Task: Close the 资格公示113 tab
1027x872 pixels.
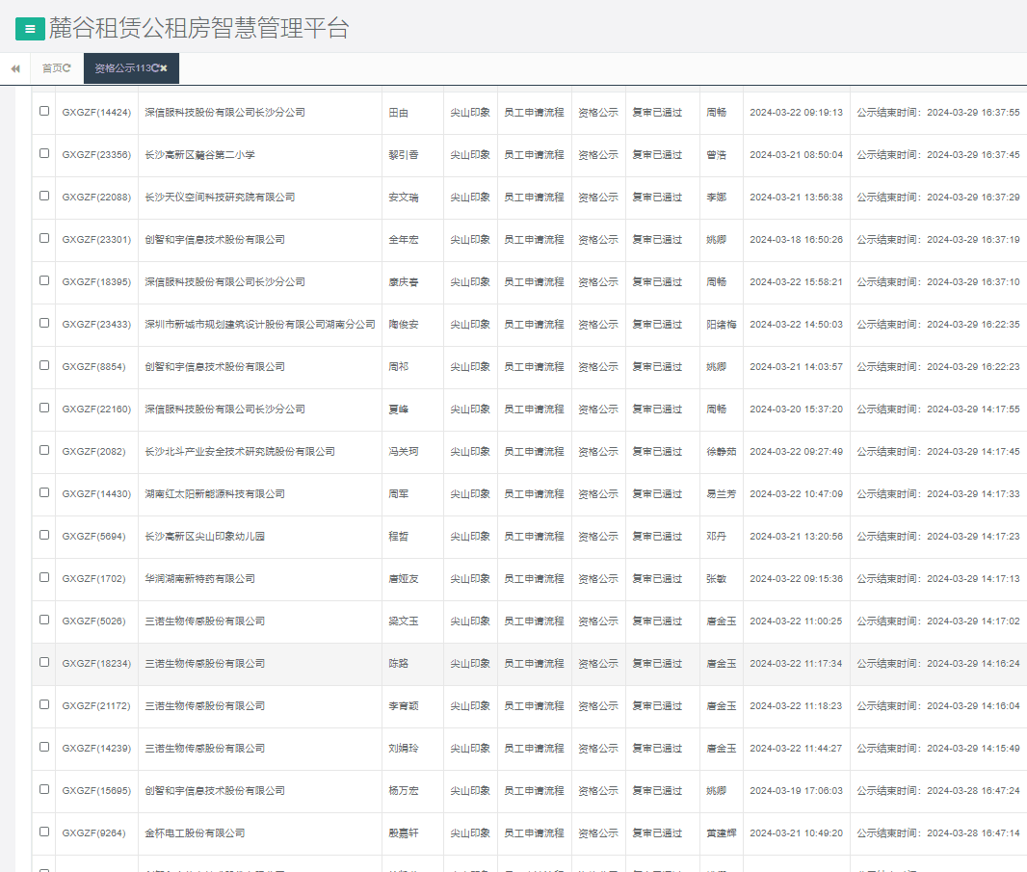Action: 165,68
